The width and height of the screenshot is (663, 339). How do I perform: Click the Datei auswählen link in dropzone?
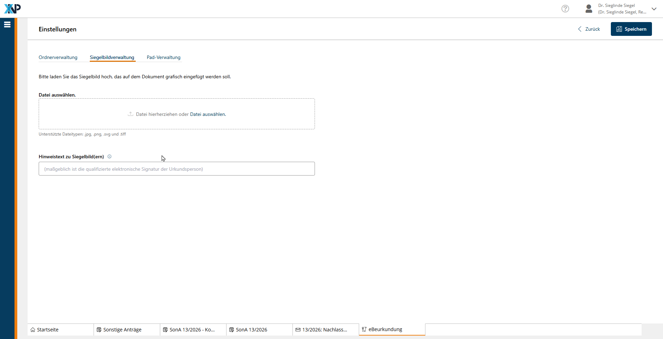[208, 114]
